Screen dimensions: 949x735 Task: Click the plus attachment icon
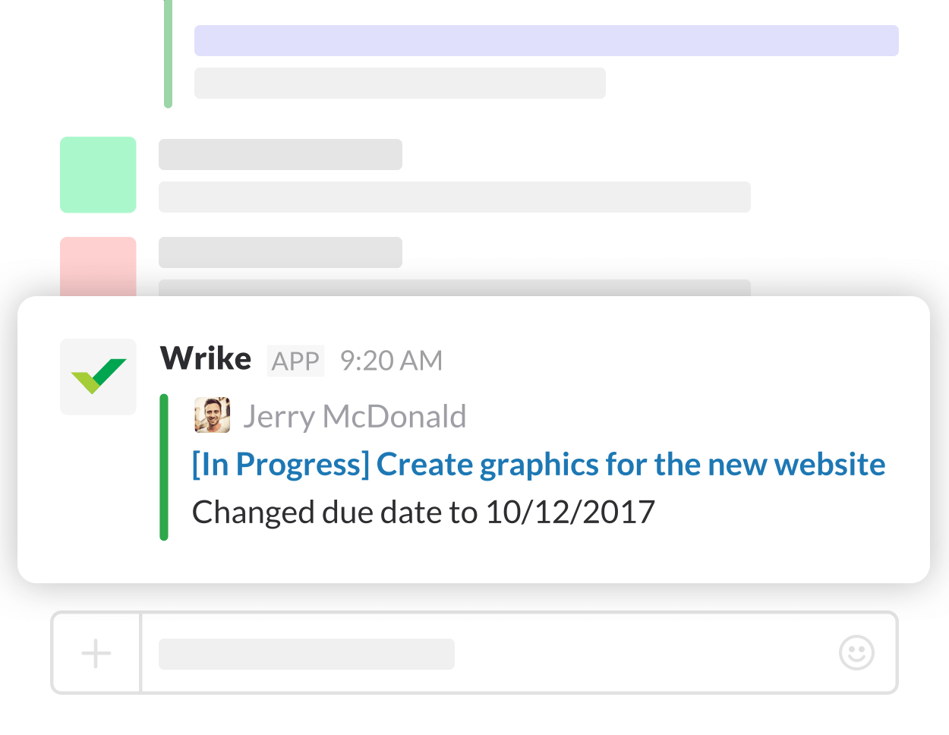tap(95, 651)
